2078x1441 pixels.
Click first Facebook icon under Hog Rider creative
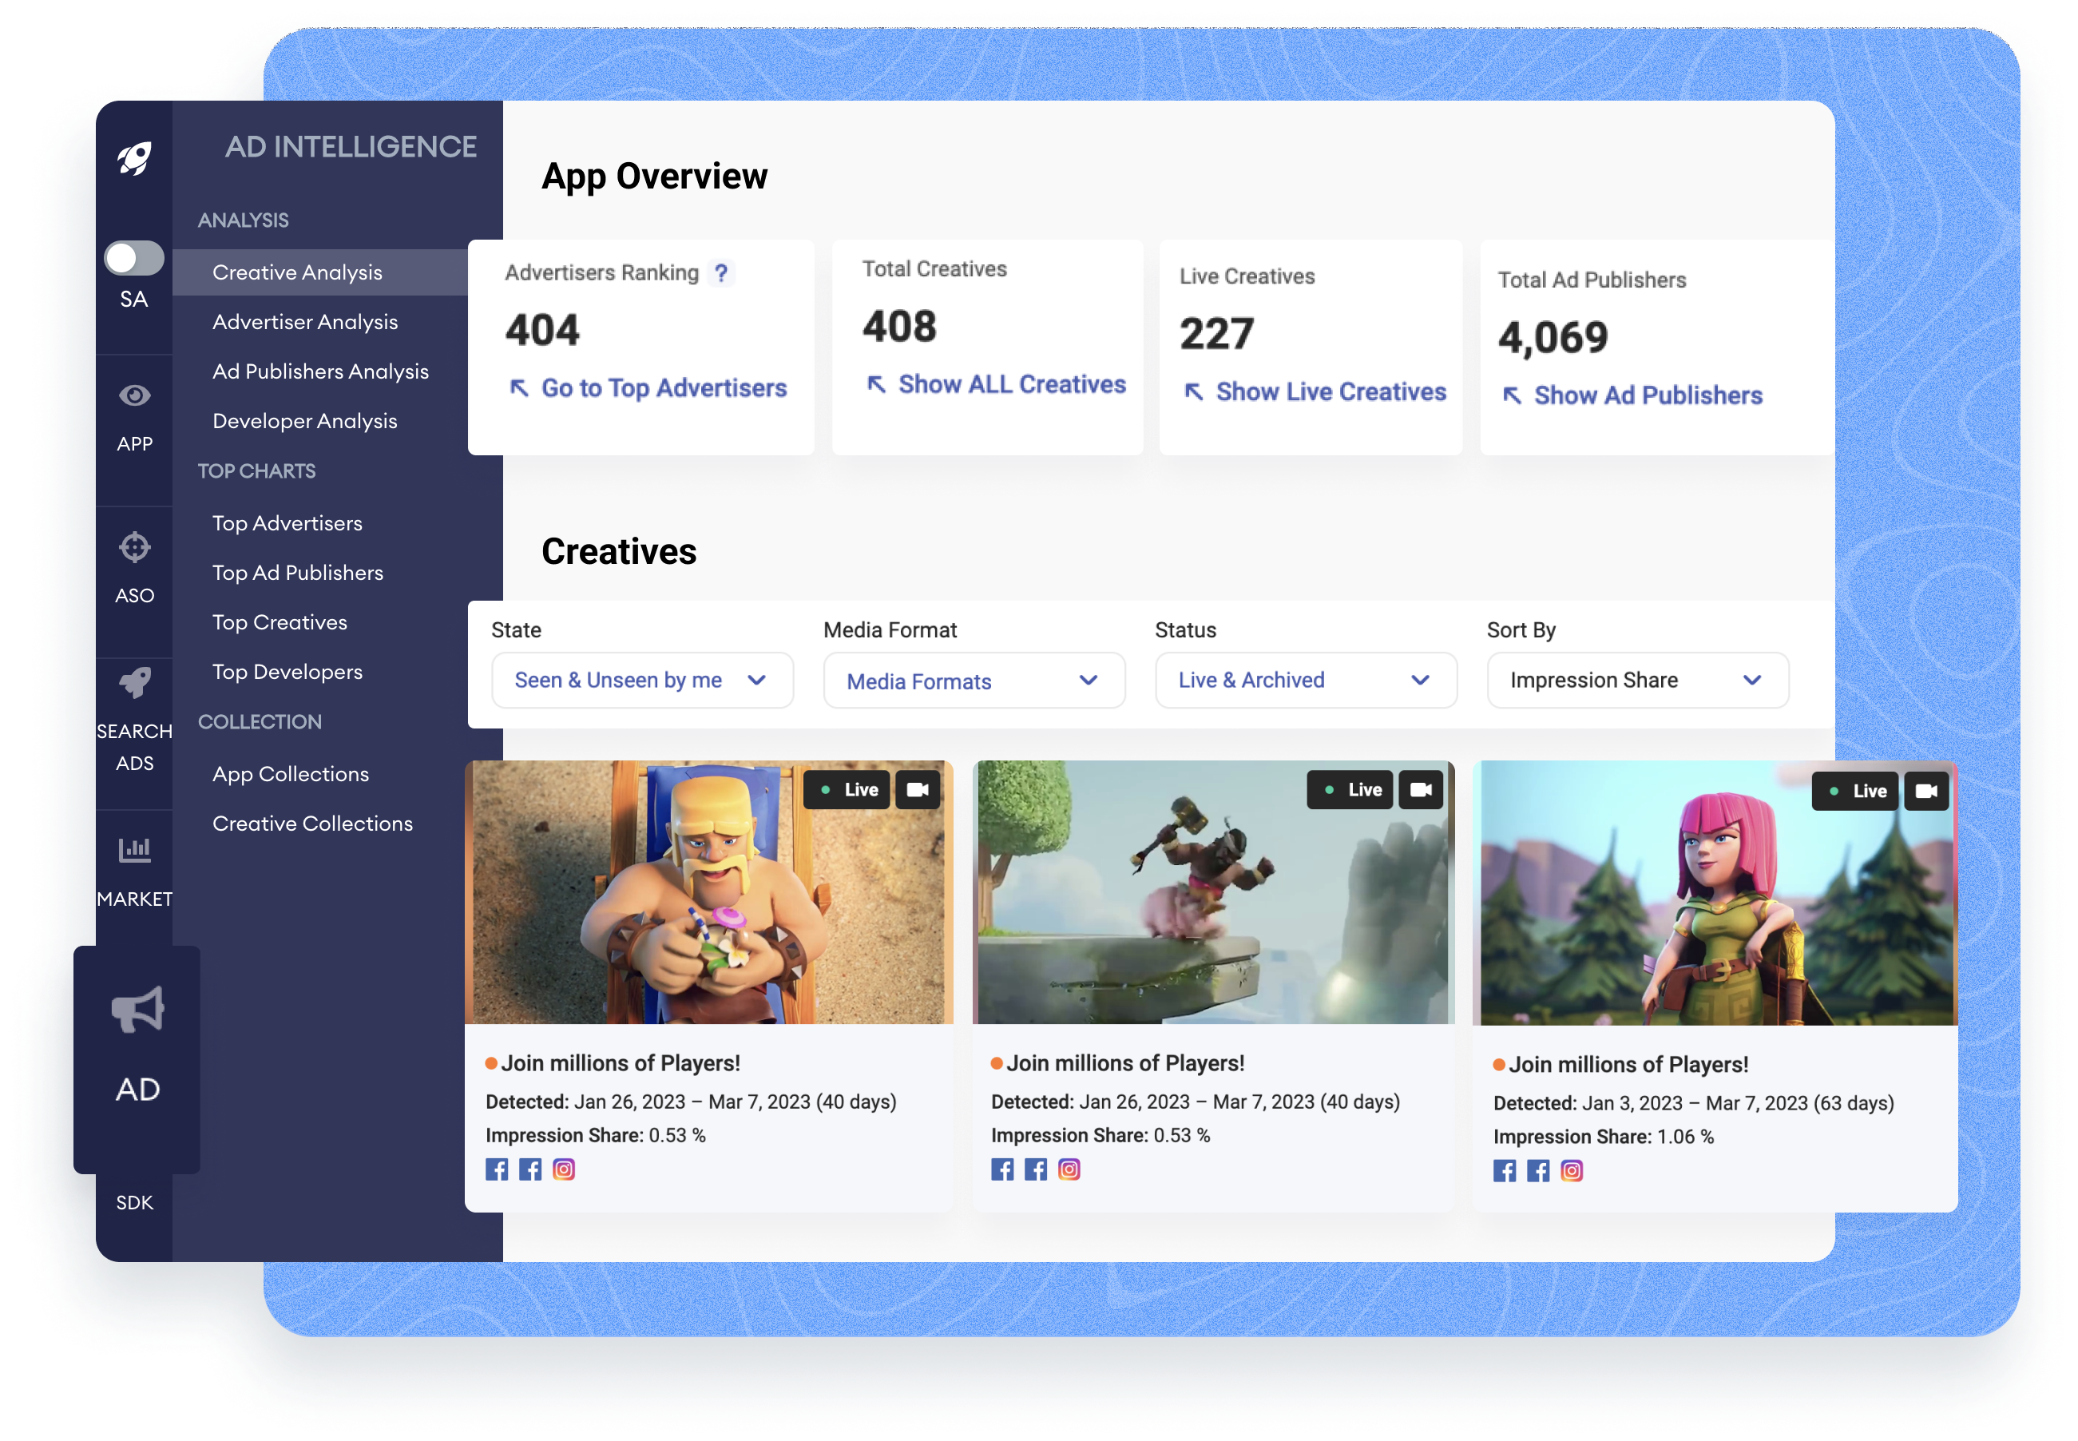[x=1003, y=1171]
